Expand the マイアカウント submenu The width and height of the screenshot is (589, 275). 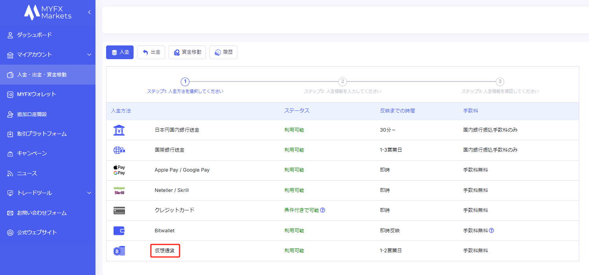click(89, 54)
